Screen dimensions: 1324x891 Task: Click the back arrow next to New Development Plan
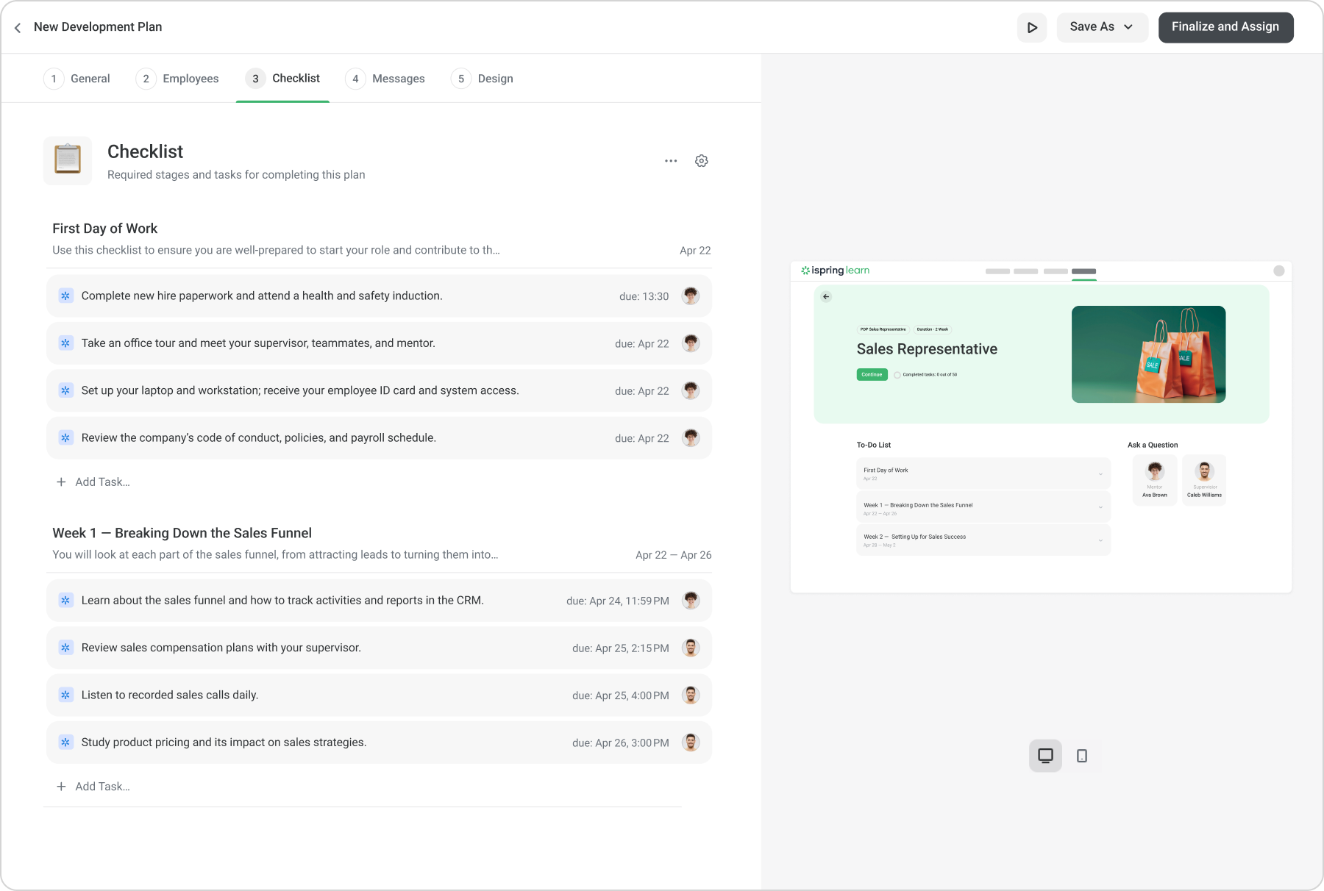pyautogui.click(x=18, y=27)
